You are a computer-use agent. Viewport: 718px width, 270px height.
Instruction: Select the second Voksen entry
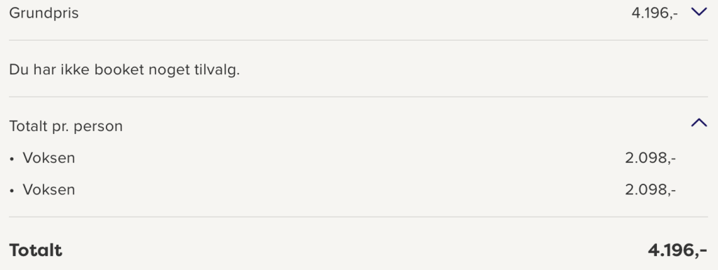pos(49,190)
